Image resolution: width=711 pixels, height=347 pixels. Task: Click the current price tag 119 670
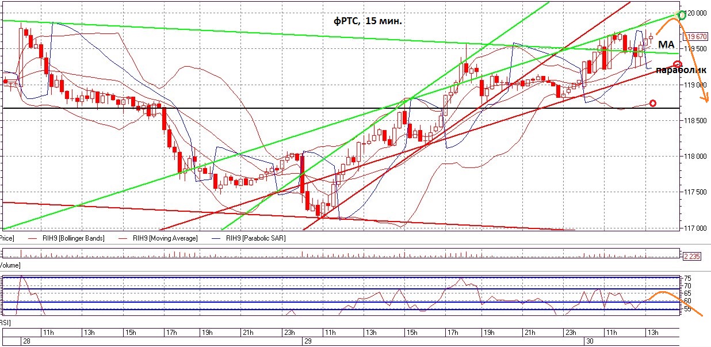point(695,36)
